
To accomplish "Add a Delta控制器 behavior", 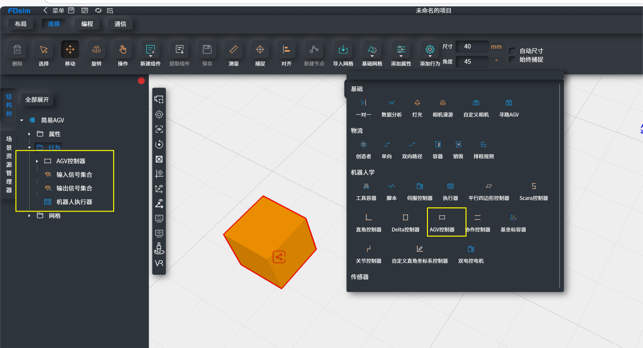I will click(x=405, y=218).
